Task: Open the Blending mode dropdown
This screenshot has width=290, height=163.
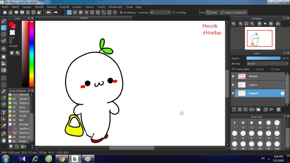Action: 267,64
